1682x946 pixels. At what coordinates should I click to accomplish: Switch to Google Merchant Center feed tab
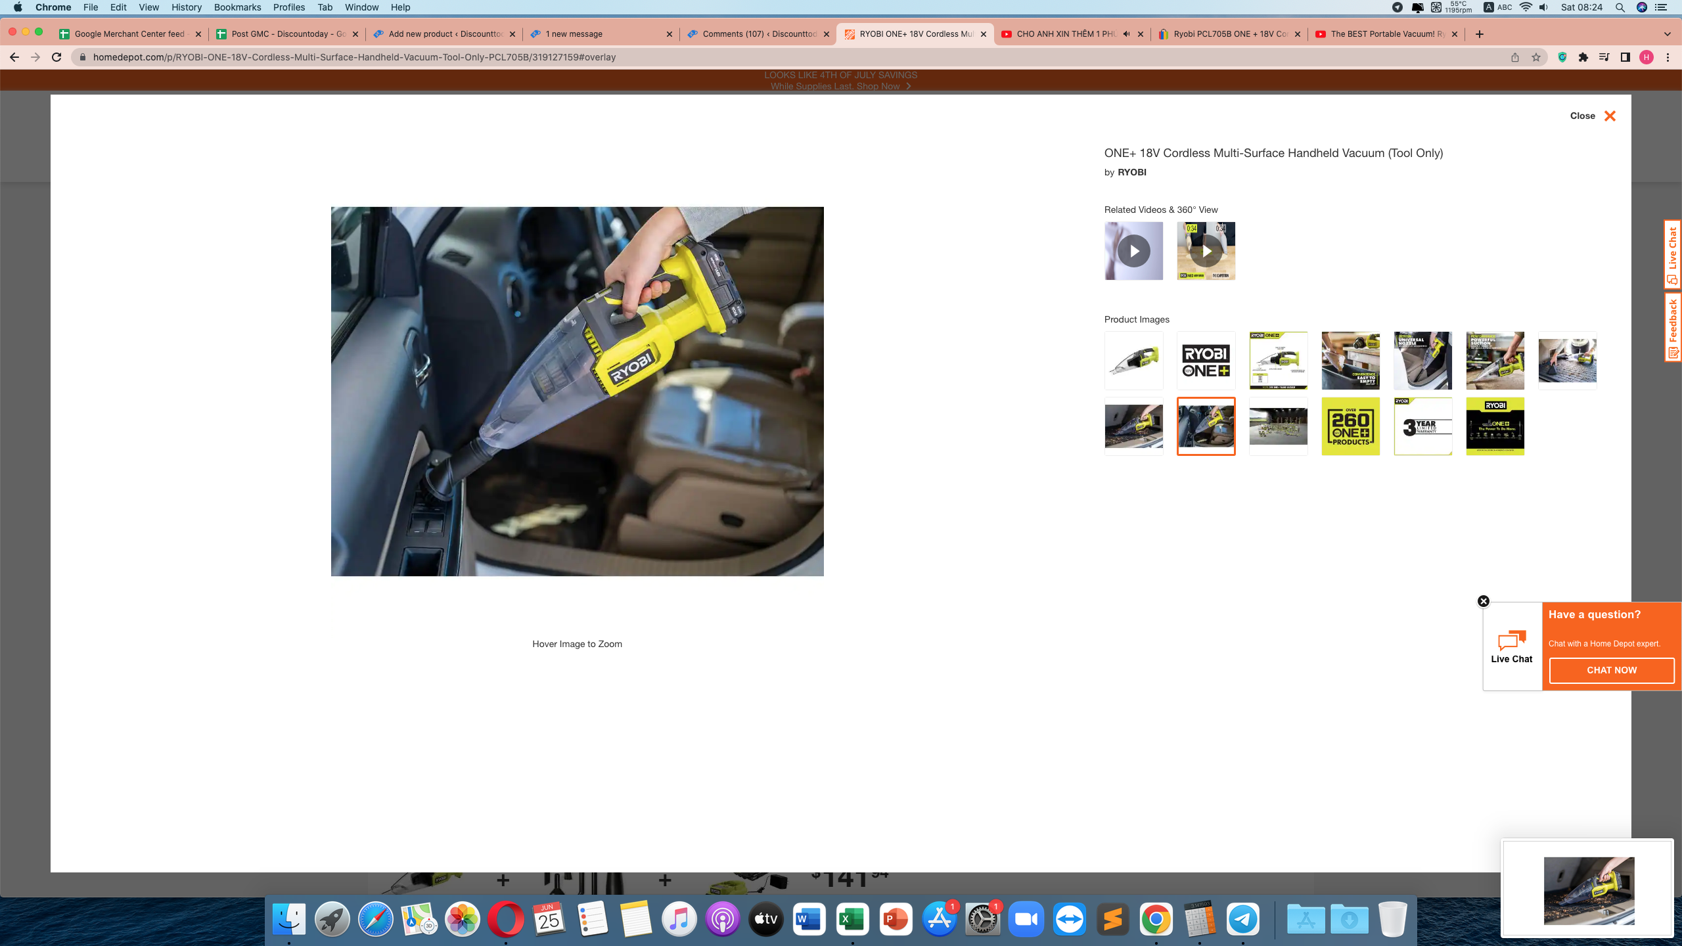129,34
